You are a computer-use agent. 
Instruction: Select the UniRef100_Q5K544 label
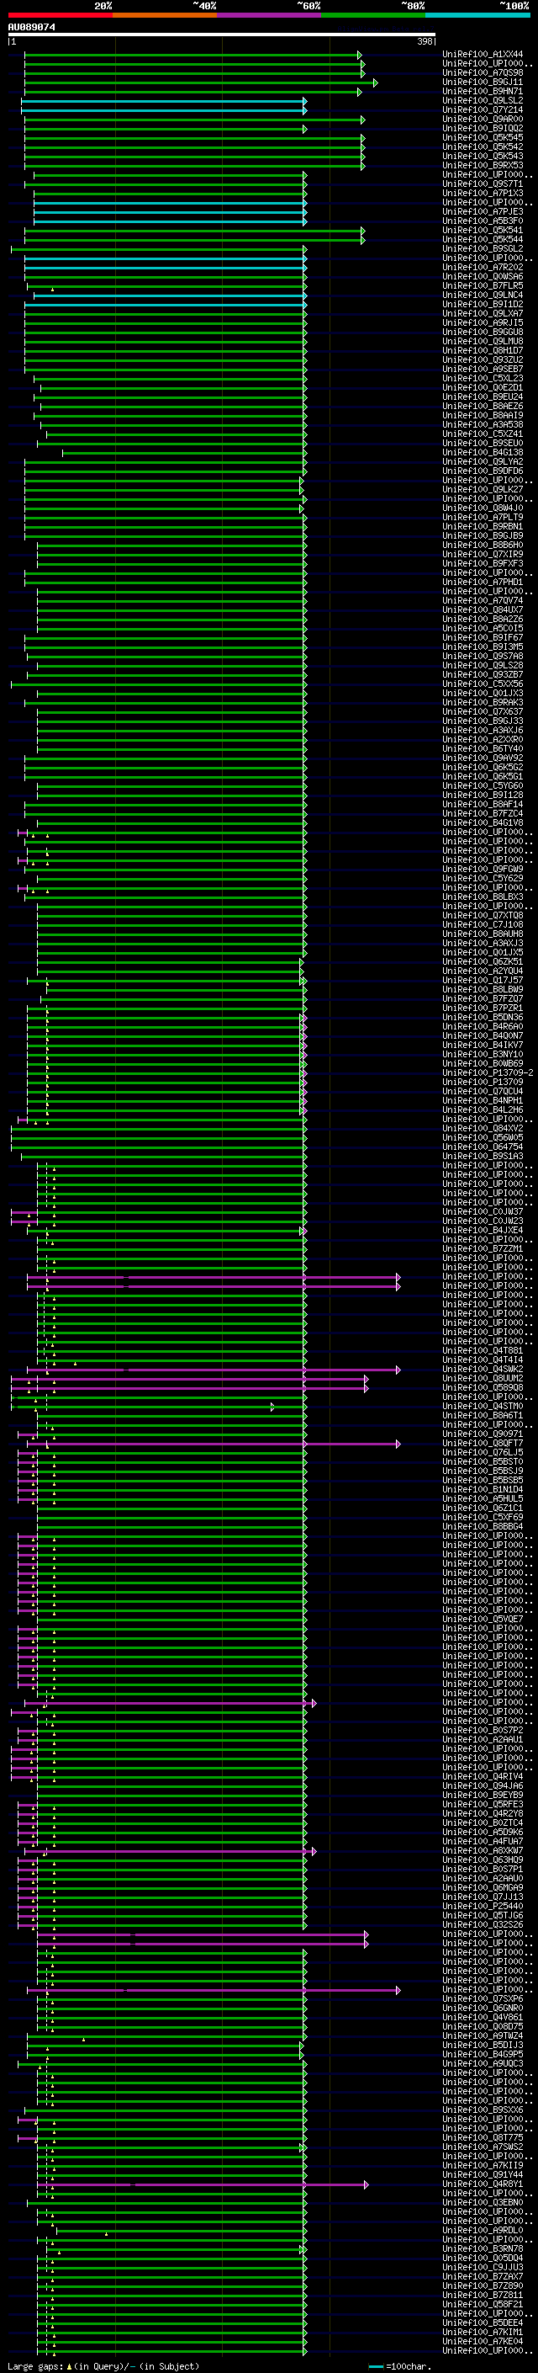[x=482, y=240]
